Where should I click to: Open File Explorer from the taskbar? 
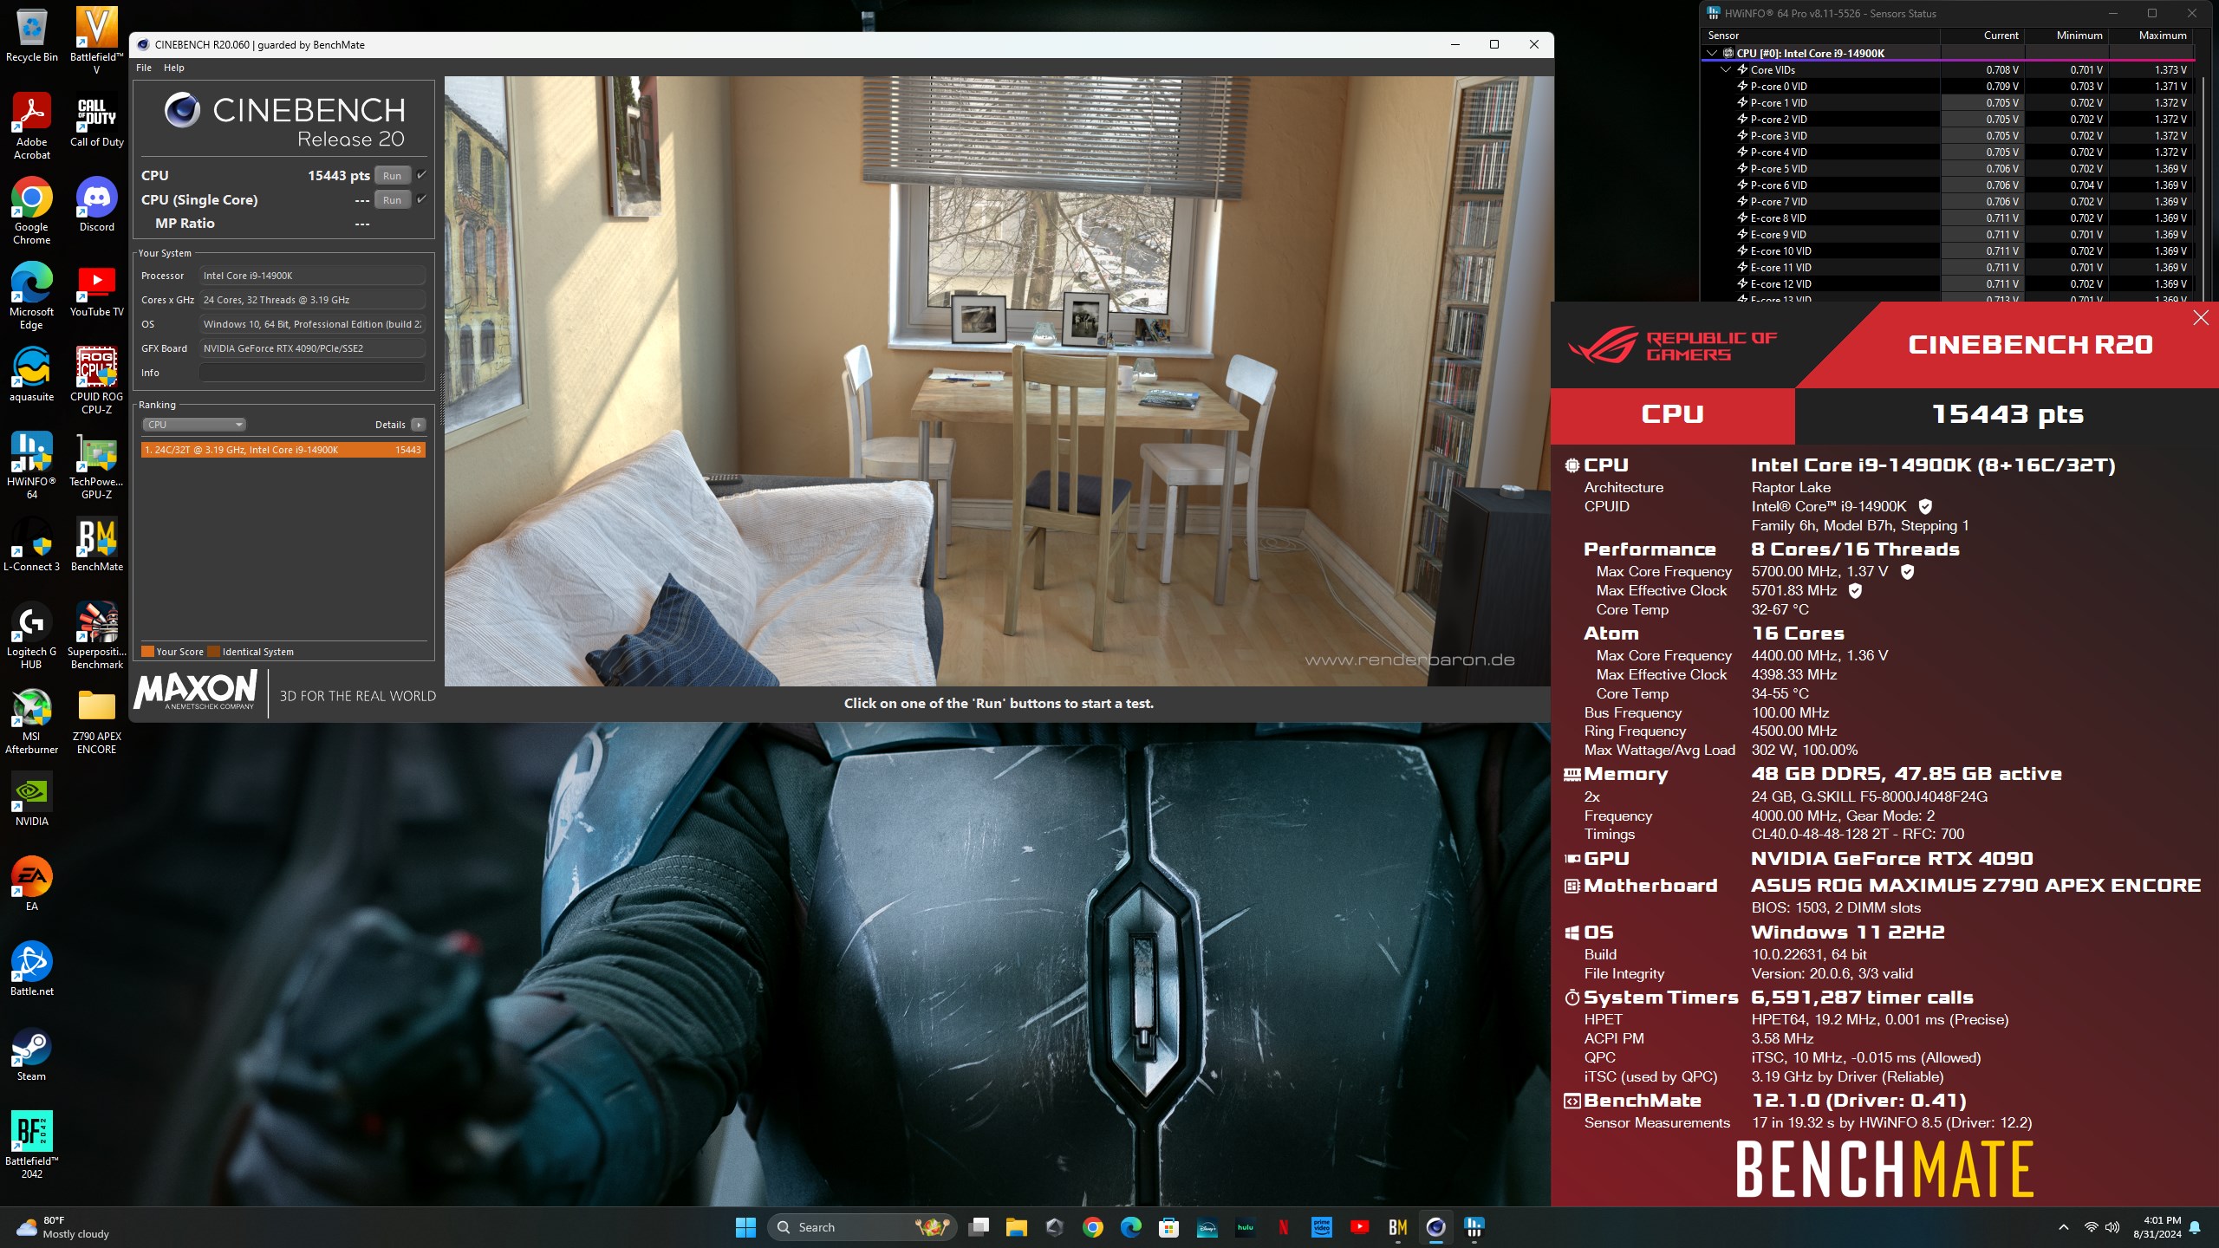tap(1016, 1227)
